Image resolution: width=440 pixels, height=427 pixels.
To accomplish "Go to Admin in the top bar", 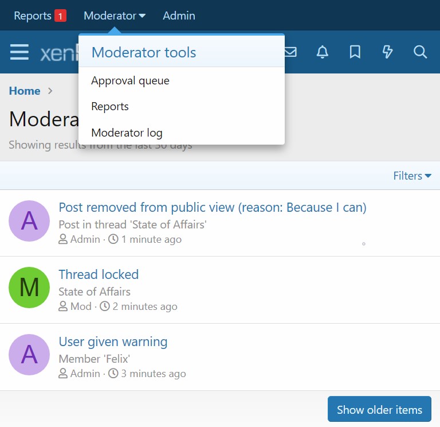I will point(179,16).
